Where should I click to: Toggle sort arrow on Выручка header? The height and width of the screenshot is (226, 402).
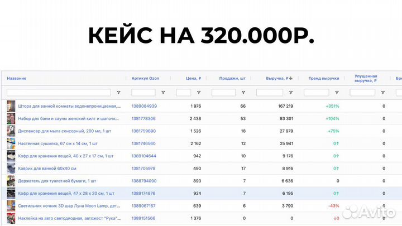[291, 79]
